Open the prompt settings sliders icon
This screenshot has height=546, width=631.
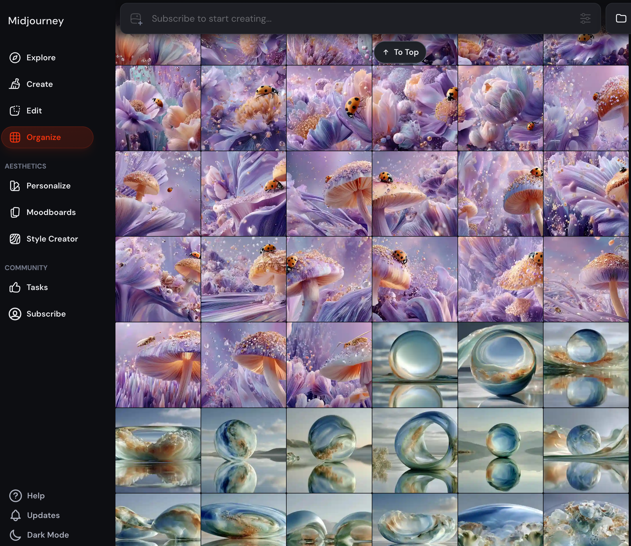pyautogui.click(x=585, y=18)
